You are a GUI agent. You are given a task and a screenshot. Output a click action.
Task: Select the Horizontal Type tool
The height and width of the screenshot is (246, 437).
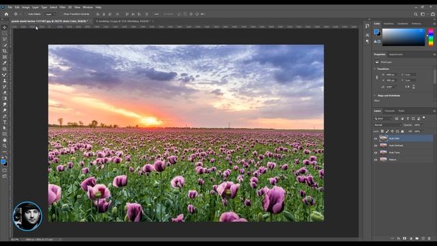coord(5,122)
